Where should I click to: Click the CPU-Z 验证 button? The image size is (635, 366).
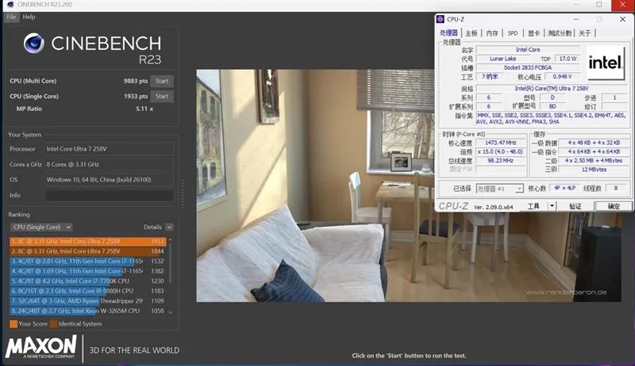(x=575, y=207)
